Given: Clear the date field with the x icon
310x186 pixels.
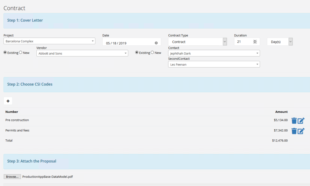Looking at the screenshot, I should pos(156,43).
